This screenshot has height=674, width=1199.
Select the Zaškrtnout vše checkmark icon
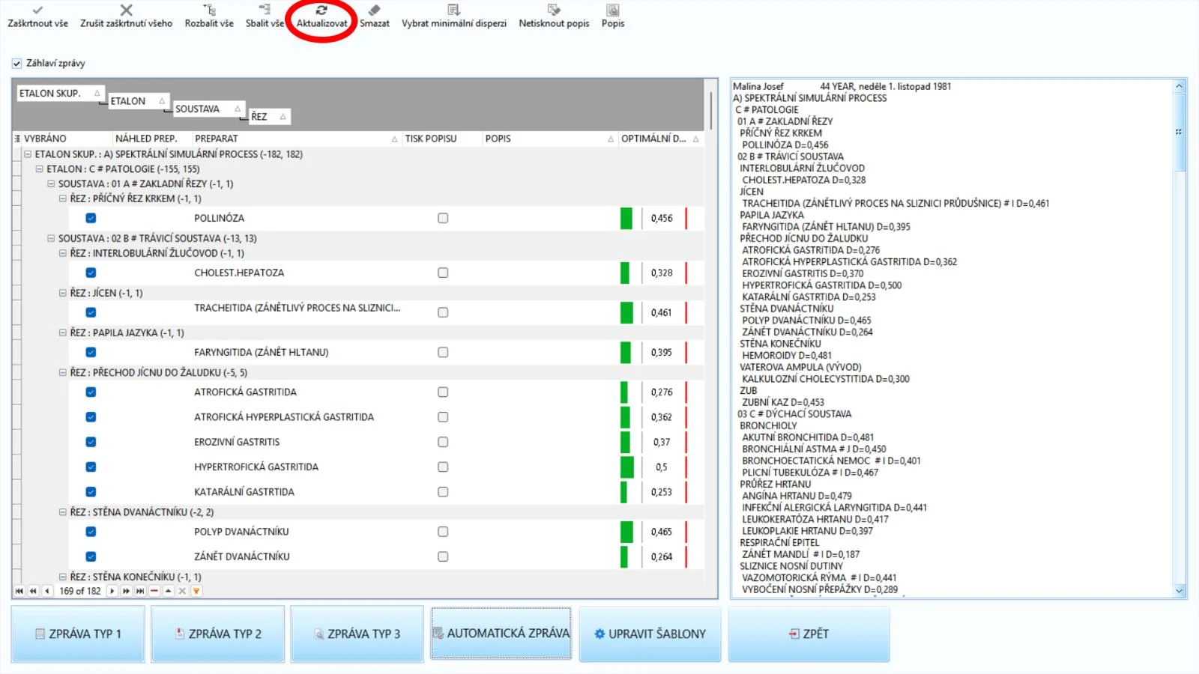pyautogui.click(x=37, y=10)
